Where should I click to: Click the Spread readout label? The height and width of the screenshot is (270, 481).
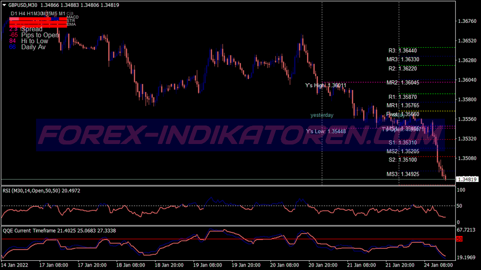pos(32,29)
